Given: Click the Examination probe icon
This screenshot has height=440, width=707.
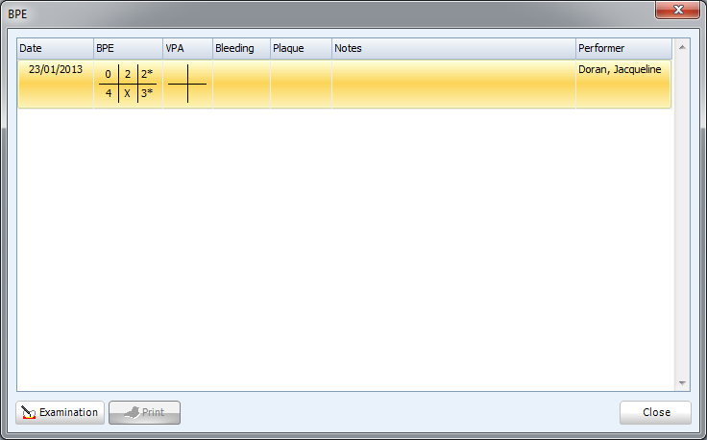Looking at the screenshot, I should [29, 412].
